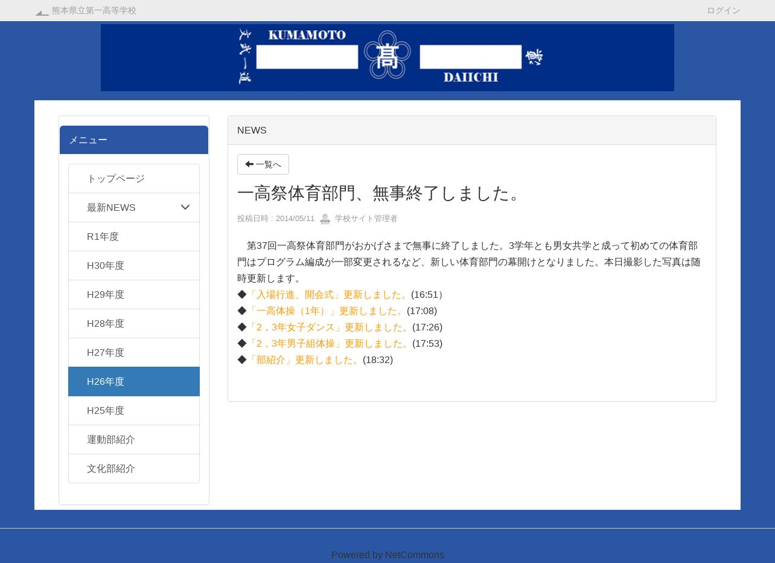Open the 「部紹介」更新しました link
775x563 pixels.
[304, 360]
